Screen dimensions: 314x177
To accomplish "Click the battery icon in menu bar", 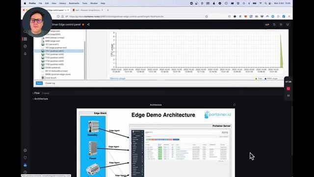I will (255, 3).
